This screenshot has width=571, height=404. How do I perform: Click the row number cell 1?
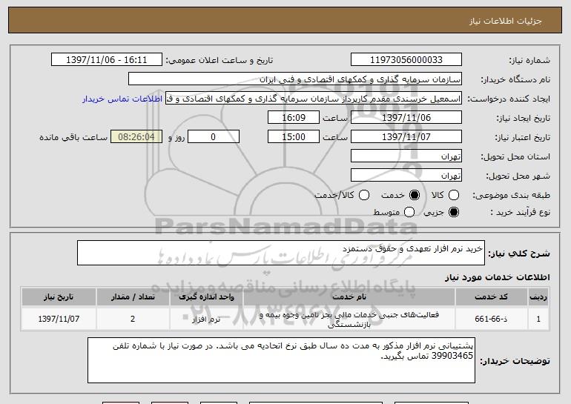(538, 319)
